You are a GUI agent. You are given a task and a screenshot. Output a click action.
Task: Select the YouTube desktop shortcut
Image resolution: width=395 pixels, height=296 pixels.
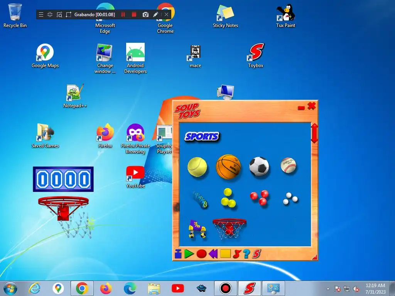(x=135, y=177)
